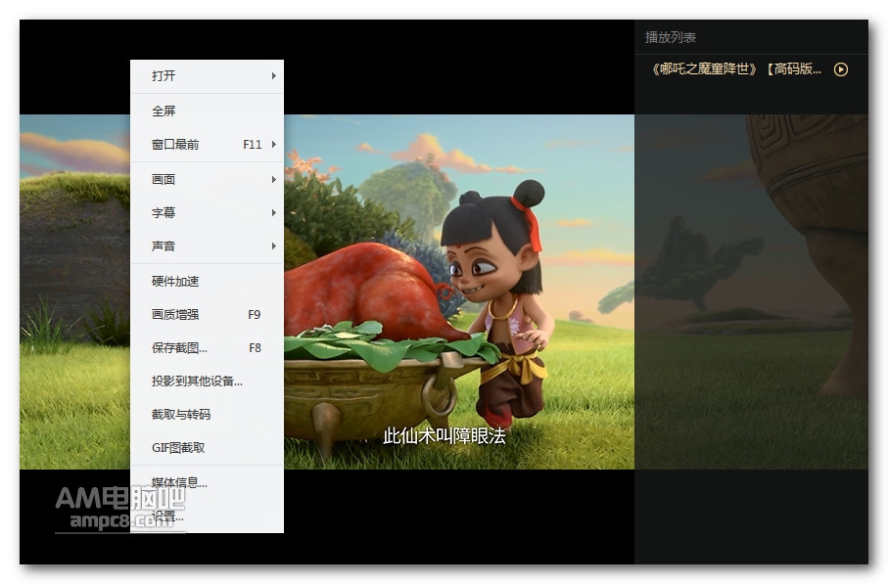Screen dimensions: 888x584
Task: Select 全屏 from context menu
Action: 207,111
